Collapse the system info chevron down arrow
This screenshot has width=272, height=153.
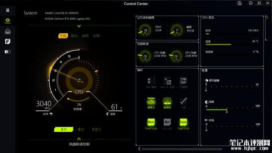tap(79, 26)
